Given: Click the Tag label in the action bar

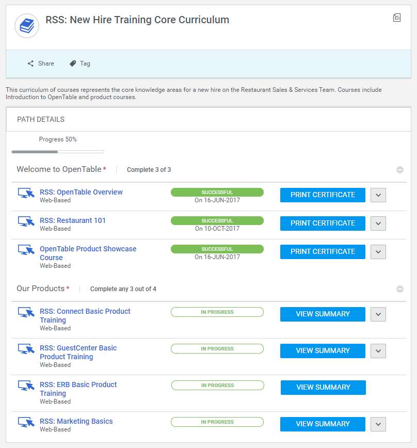Looking at the screenshot, I should click(85, 63).
